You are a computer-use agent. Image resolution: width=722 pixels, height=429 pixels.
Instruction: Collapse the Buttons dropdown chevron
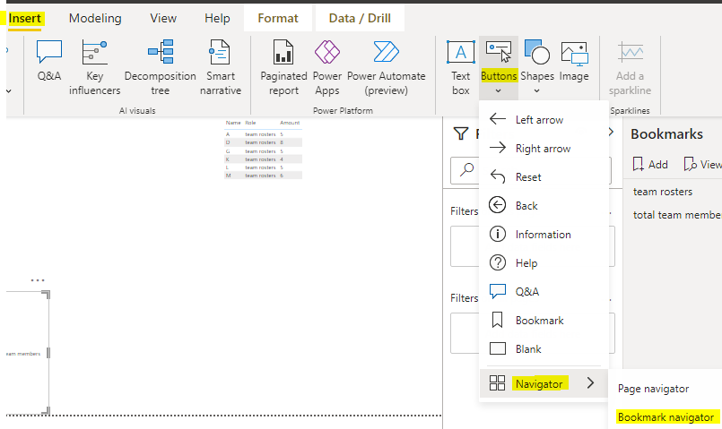[x=499, y=91]
